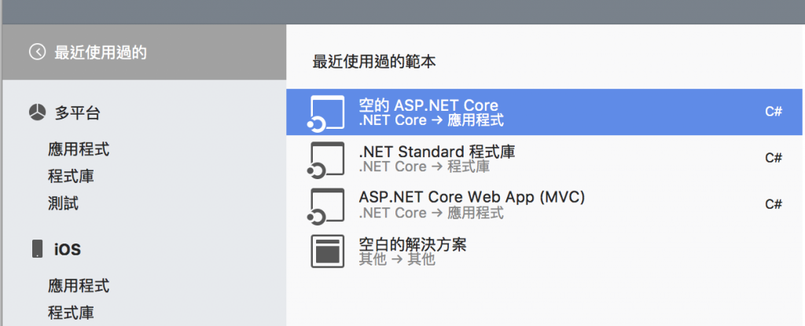Choose the 空白的解決方案 template
The image size is (805, 326).
tap(546, 251)
